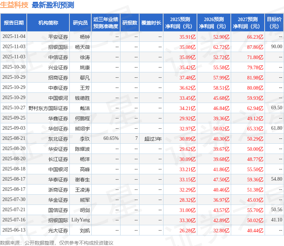This screenshot has width=284, height=246.
Task: Click the 2025预测净利润 column header
Action: 180,23
